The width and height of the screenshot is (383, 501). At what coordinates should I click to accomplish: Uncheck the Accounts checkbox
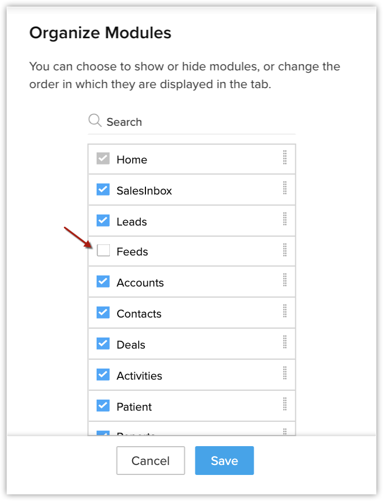[103, 282]
